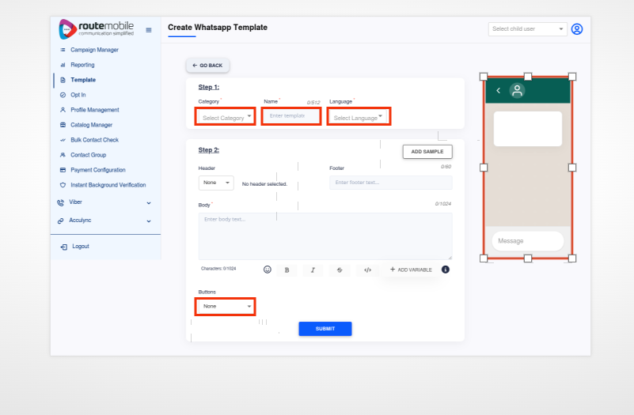
Task: Open Catalog Manager page
Action: 92,125
